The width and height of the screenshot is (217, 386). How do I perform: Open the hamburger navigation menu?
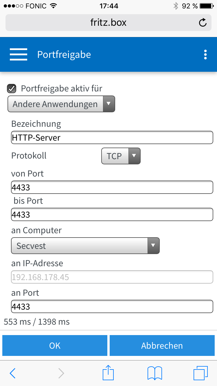click(19, 54)
